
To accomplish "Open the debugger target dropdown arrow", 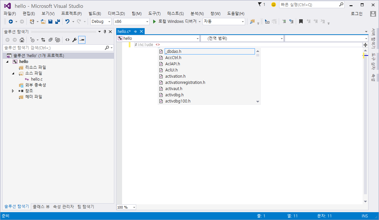I will [x=200, y=22].
